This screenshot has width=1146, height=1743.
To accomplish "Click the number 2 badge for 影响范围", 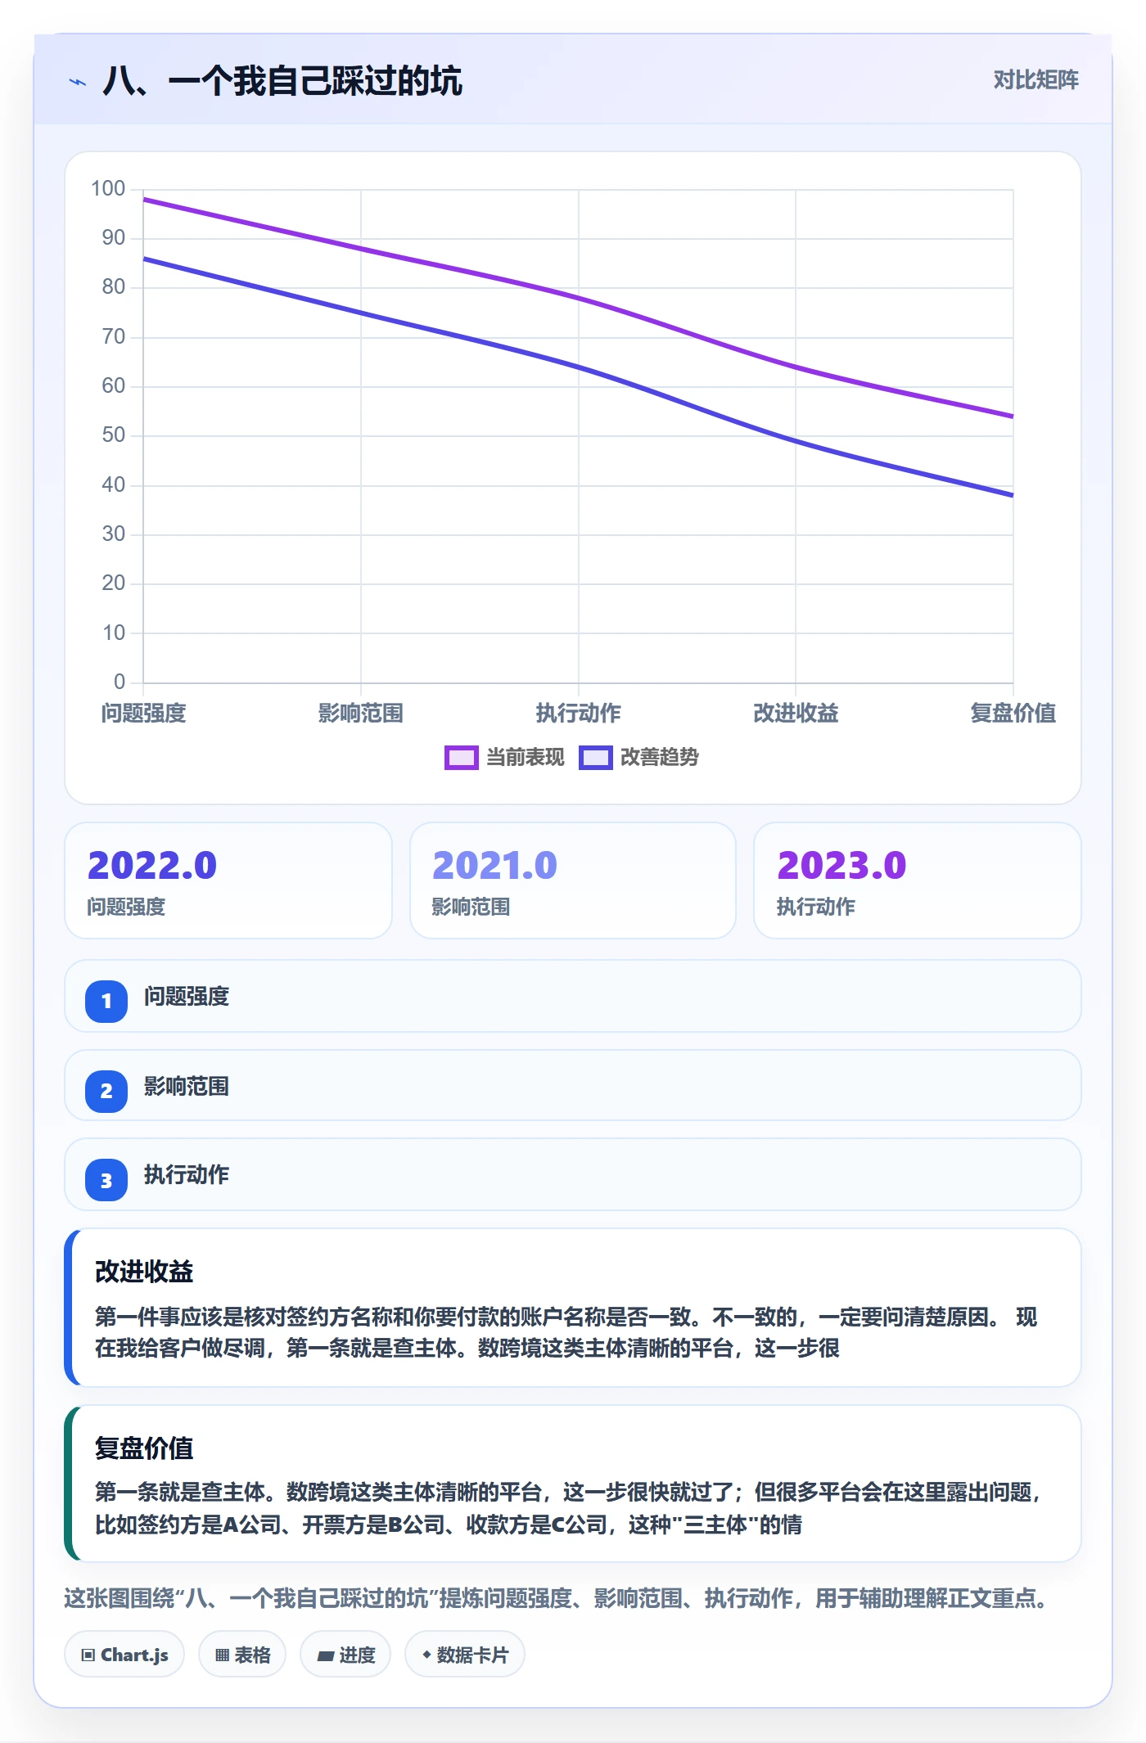I will pos(106,1091).
